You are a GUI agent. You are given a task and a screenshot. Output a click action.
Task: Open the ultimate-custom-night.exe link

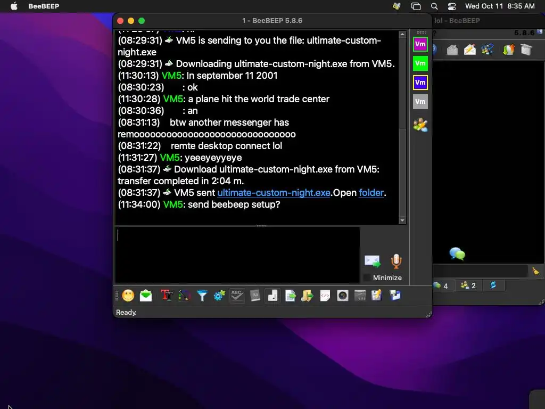[274, 193]
